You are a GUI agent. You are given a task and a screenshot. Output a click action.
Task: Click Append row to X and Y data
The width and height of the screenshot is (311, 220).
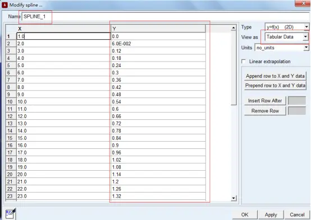click(275, 76)
